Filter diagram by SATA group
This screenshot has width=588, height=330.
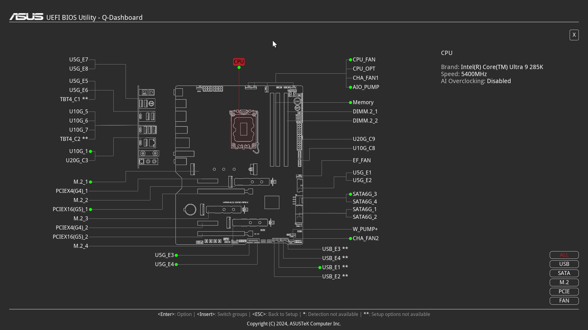click(x=564, y=273)
